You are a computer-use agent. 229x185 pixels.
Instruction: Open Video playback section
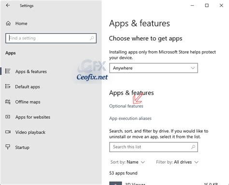point(30,132)
